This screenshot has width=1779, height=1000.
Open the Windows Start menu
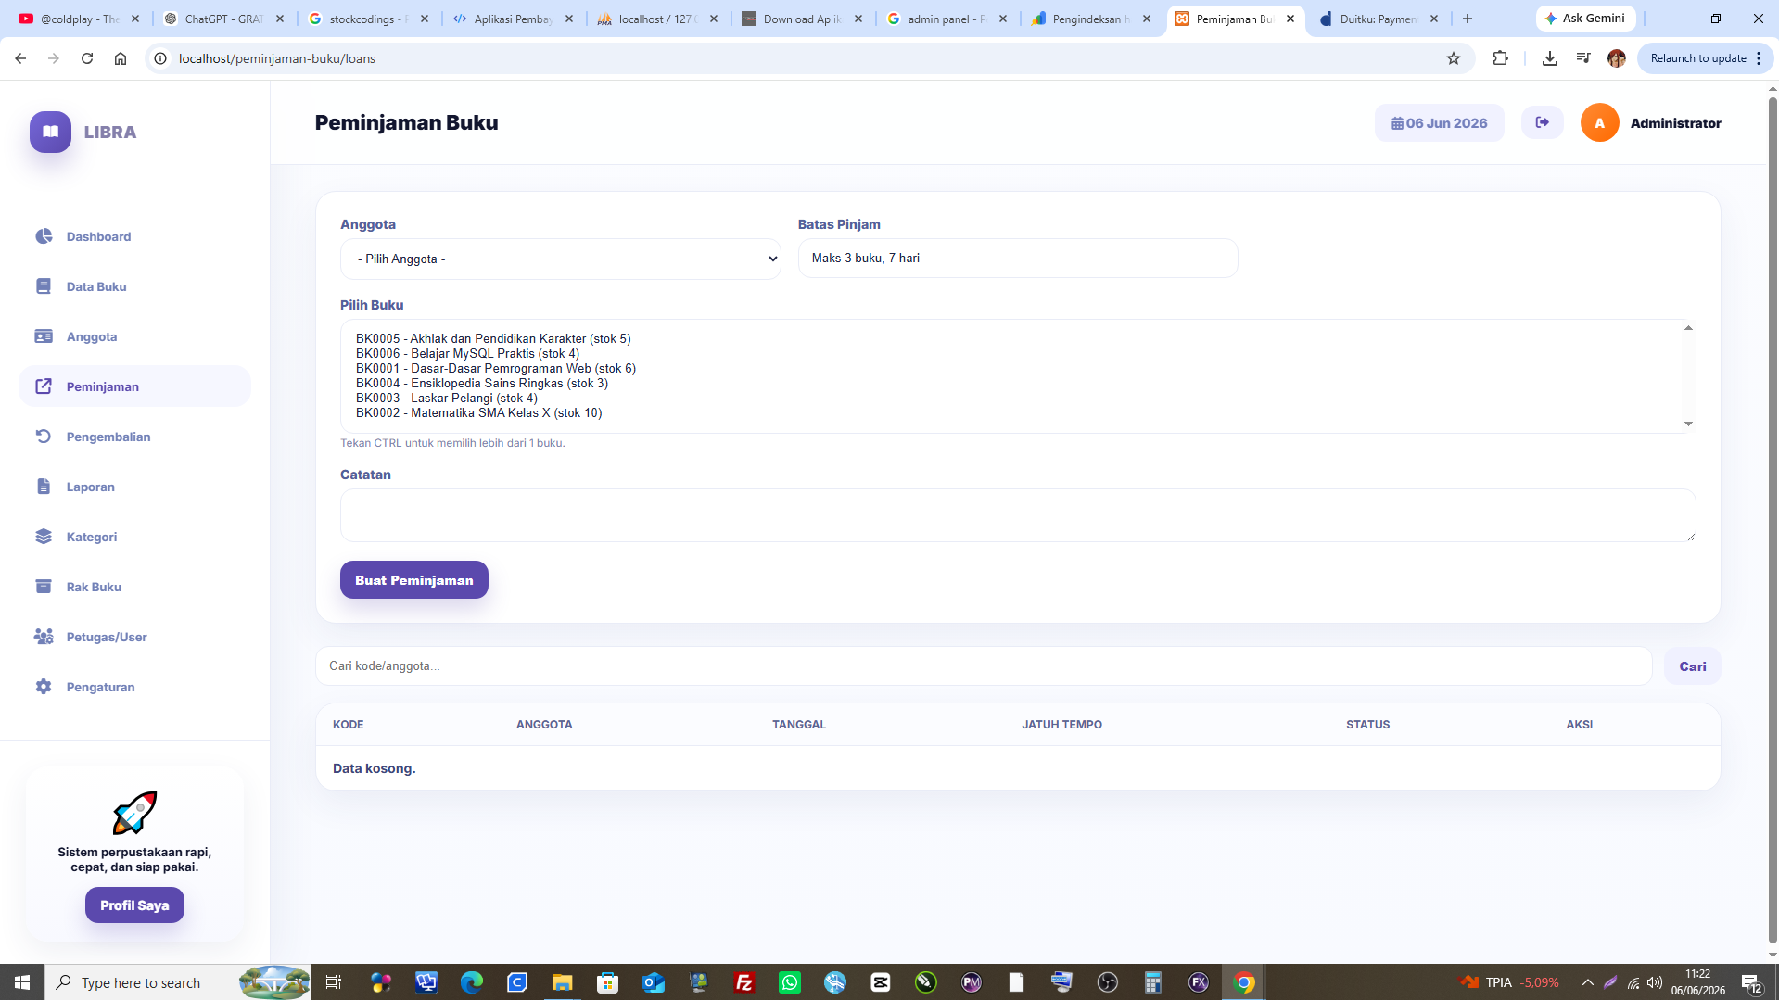pos(22,981)
